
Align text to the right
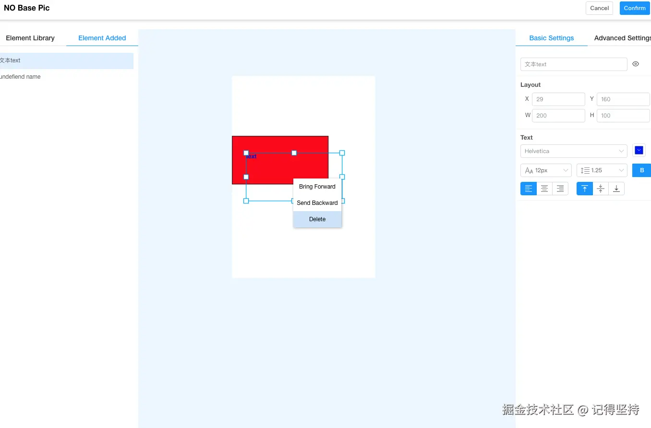[x=560, y=189]
